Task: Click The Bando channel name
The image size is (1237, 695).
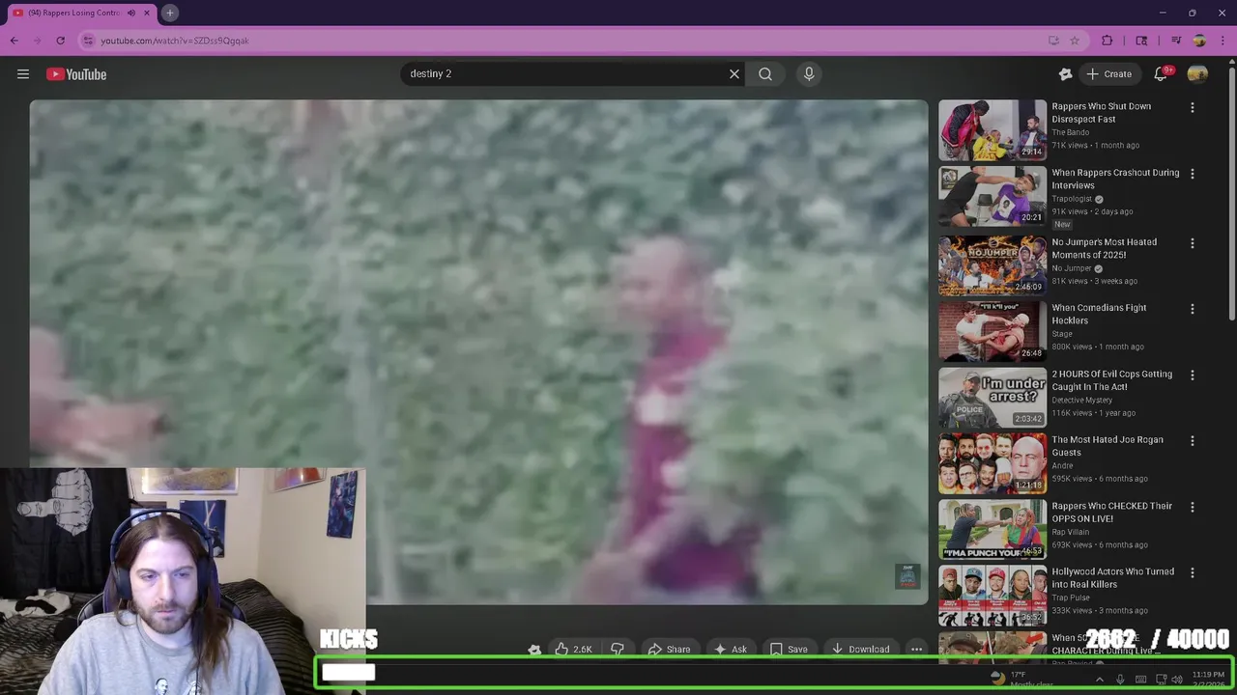Action: point(1070,132)
